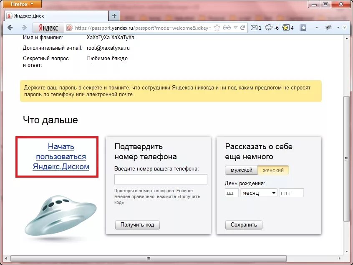Click Начать пользоваться Яндекс.Диском link

click(x=61, y=156)
